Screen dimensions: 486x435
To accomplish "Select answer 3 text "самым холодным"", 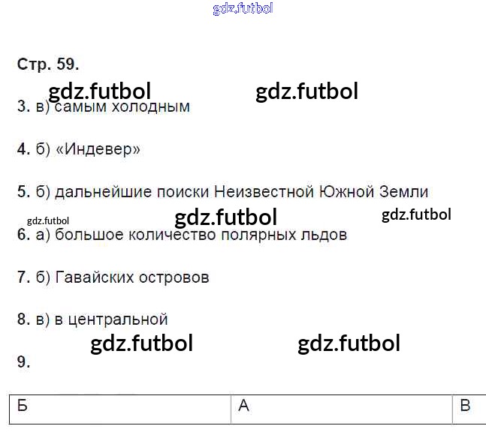I will 122,106.
